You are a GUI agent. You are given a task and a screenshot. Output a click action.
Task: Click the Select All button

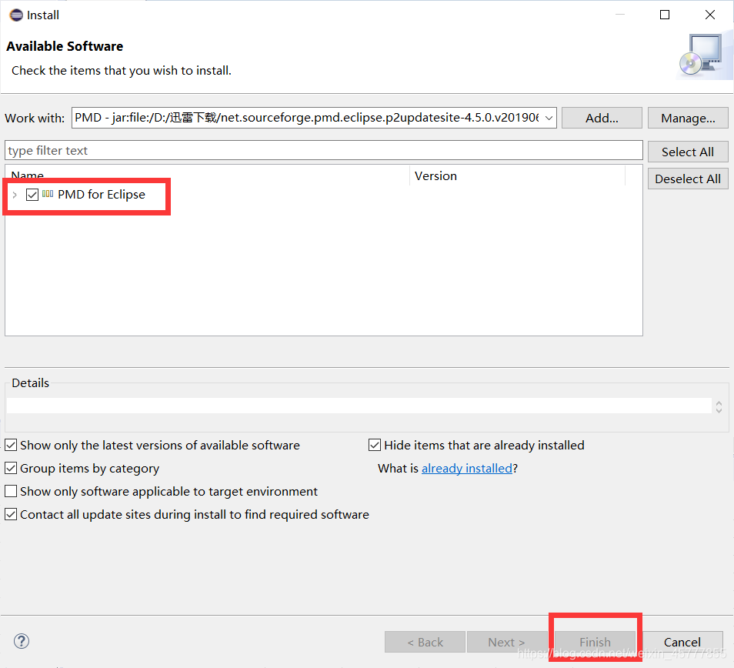tap(688, 152)
